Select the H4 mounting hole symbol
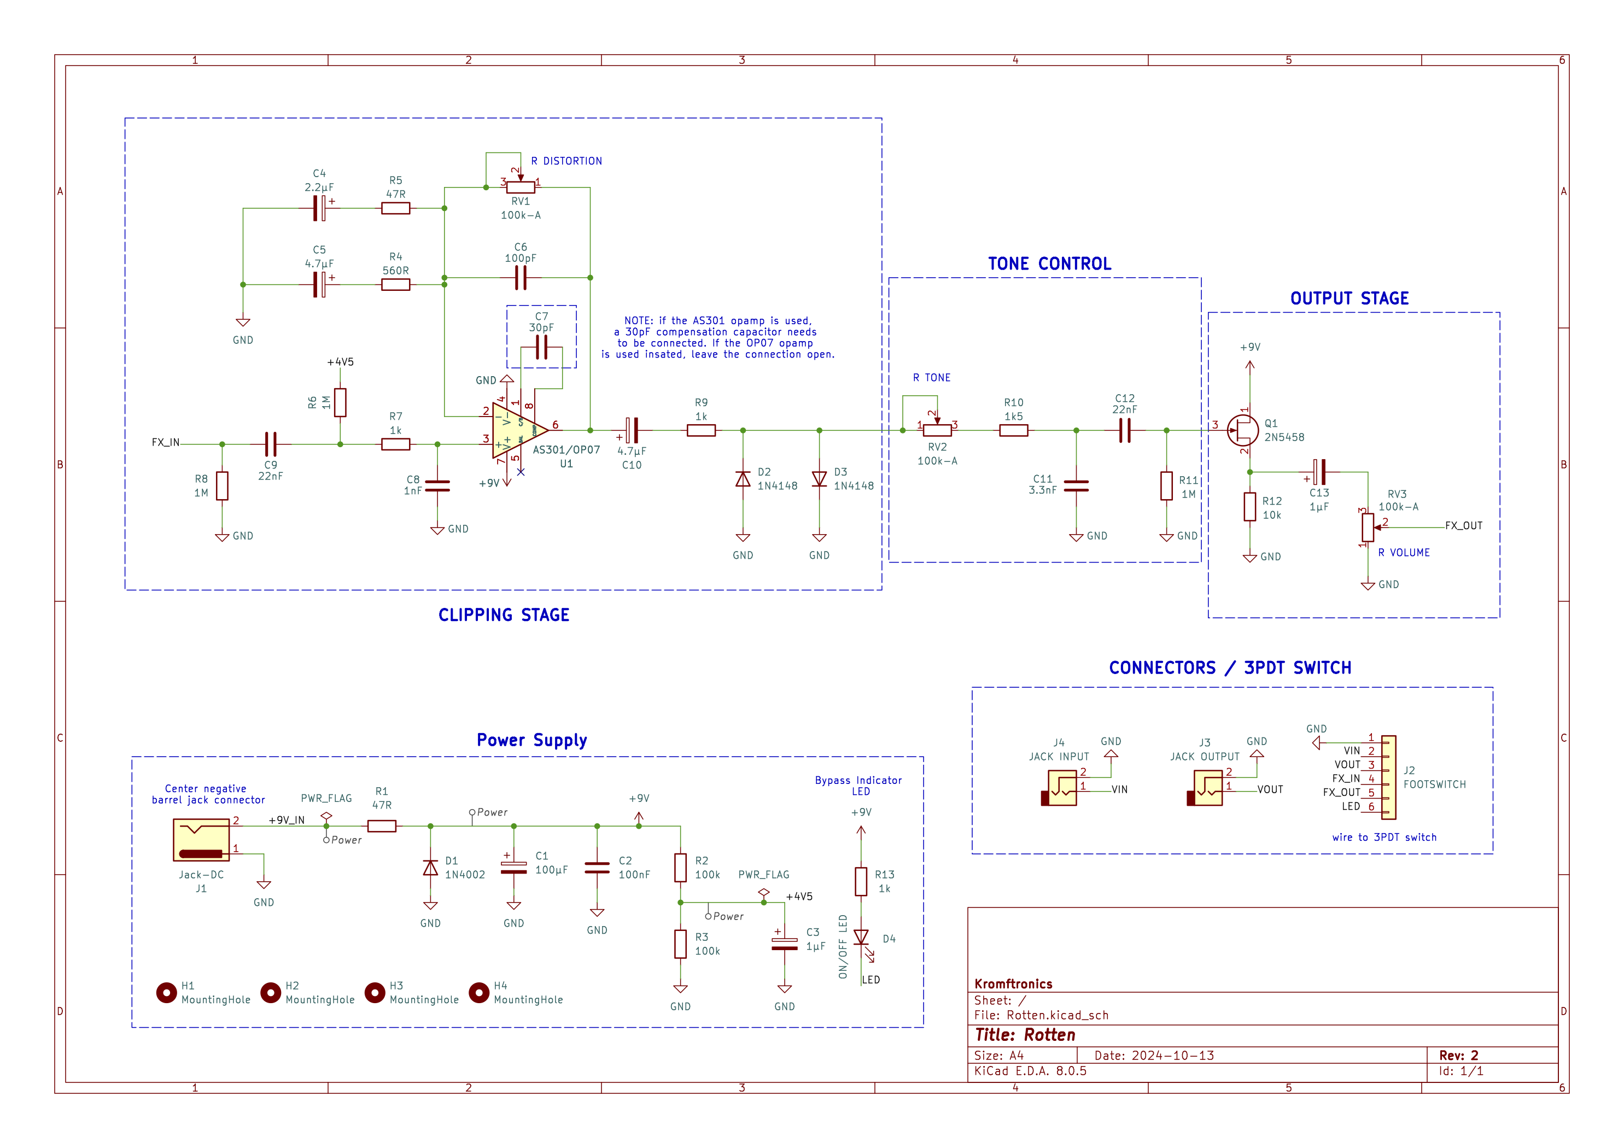This screenshot has width=1624, height=1148. click(x=479, y=992)
